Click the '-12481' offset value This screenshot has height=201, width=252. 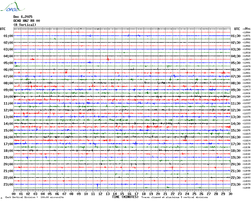pos(246,63)
